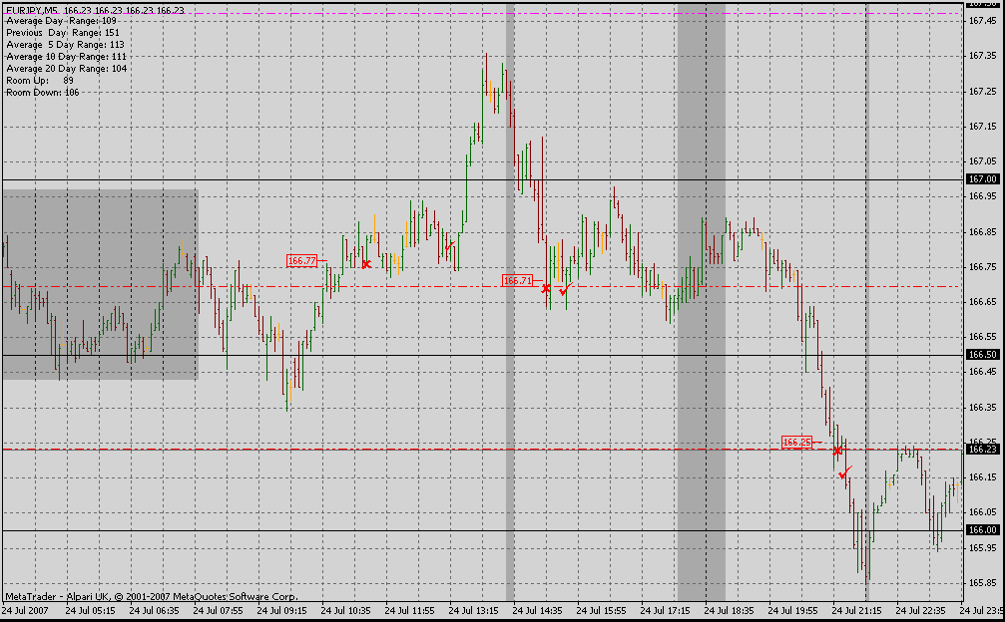Image resolution: width=1005 pixels, height=622 pixels.
Task: Click the 167.00 level label on the price axis
Action: point(982,179)
